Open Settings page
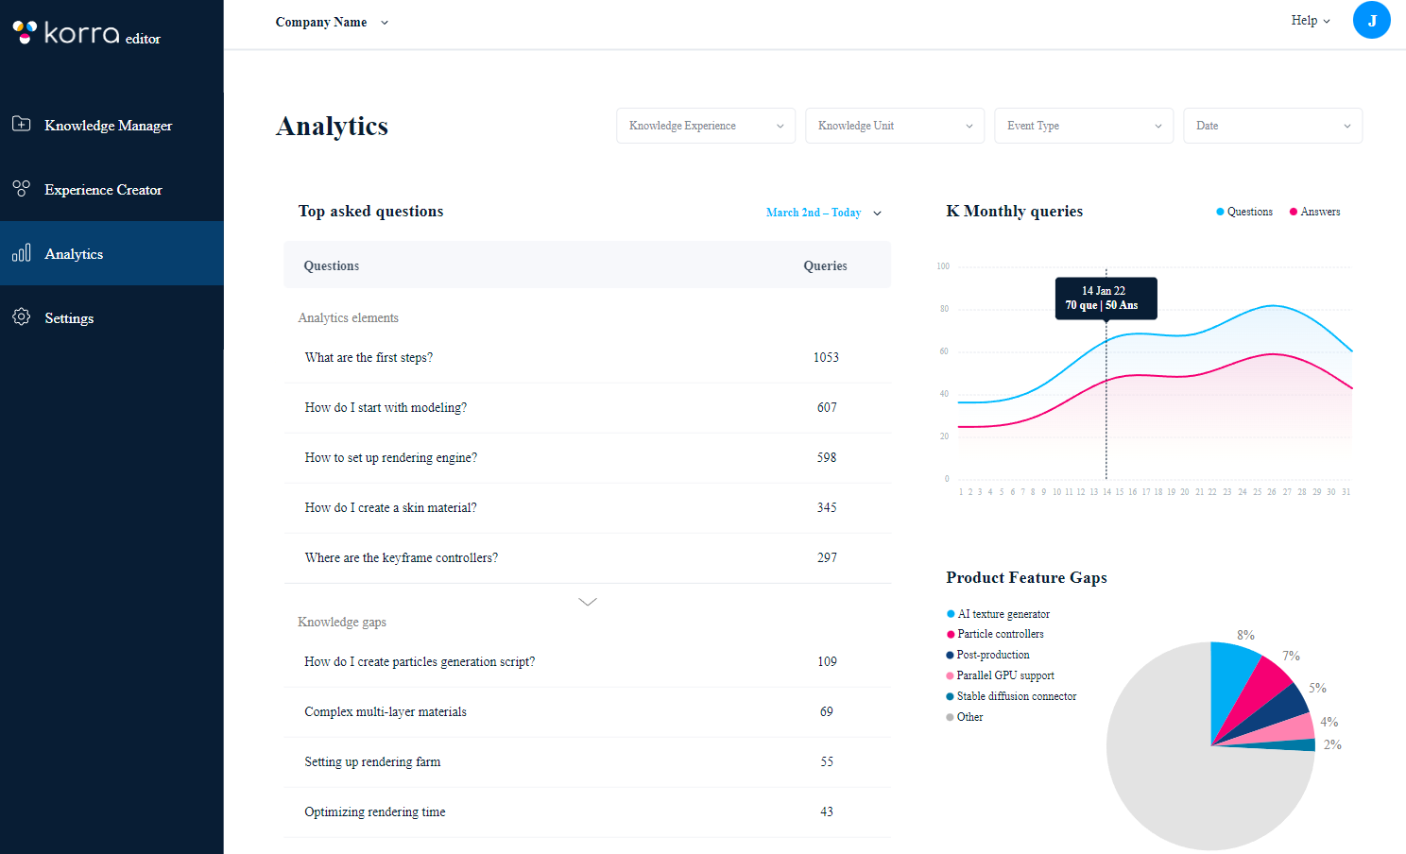Screen dimensions: 1406x854 pyautogui.click(x=111, y=317)
